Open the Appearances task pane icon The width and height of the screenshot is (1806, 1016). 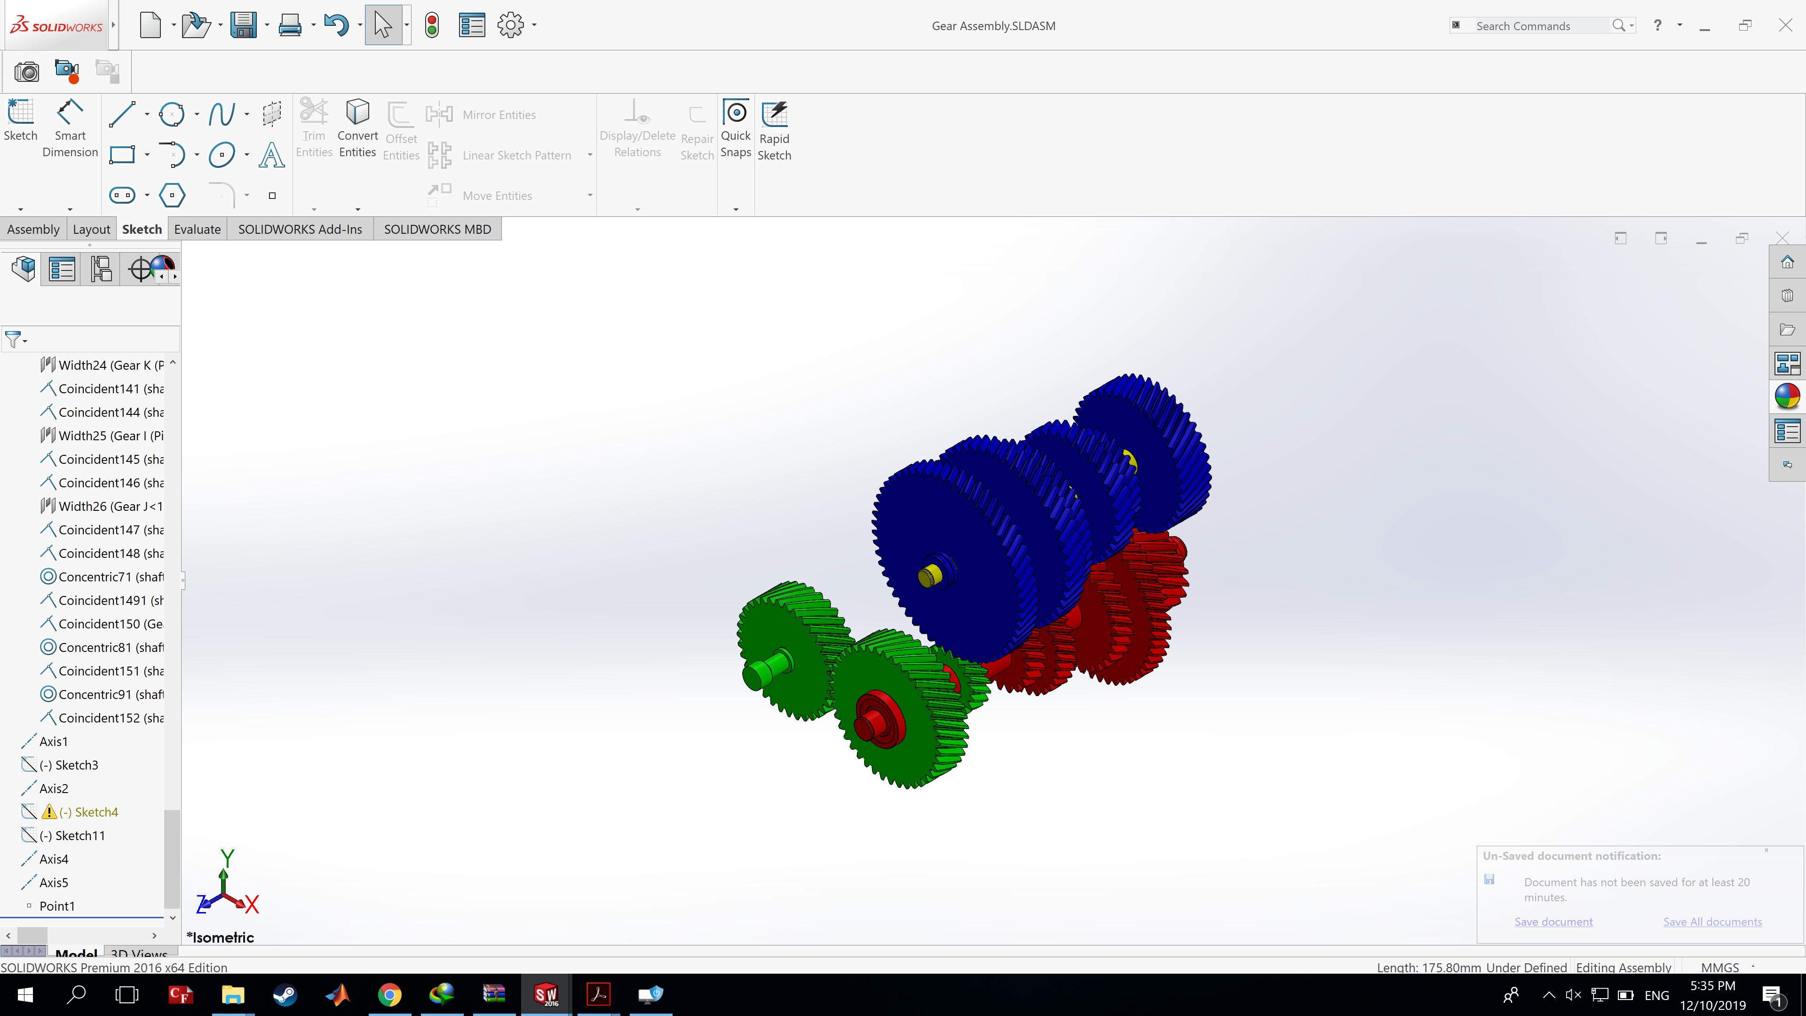[x=1787, y=397]
